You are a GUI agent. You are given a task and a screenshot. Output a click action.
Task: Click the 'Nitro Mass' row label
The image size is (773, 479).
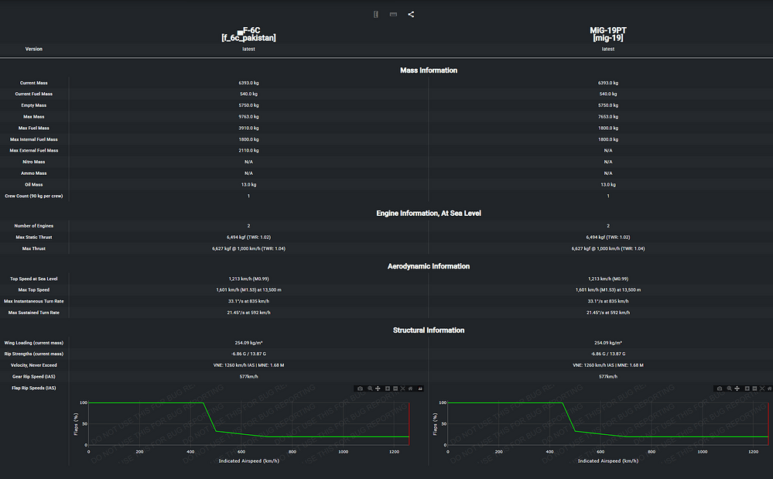(33, 162)
